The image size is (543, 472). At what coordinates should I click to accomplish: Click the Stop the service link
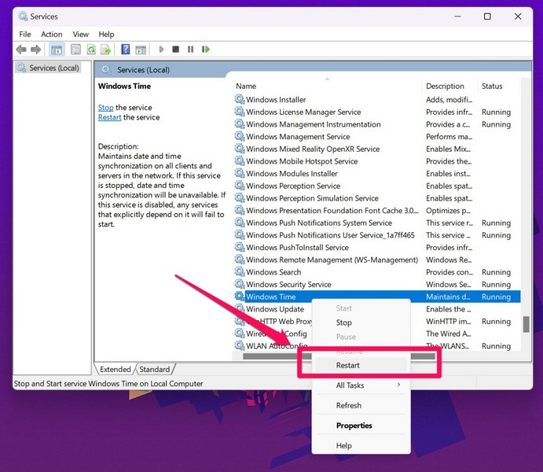click(105, 108)
